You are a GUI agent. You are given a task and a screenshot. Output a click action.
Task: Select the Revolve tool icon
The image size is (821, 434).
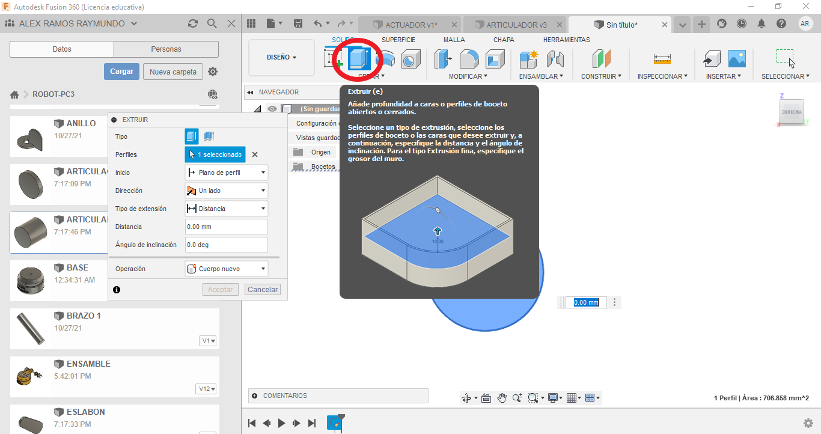tap(385, 59)
